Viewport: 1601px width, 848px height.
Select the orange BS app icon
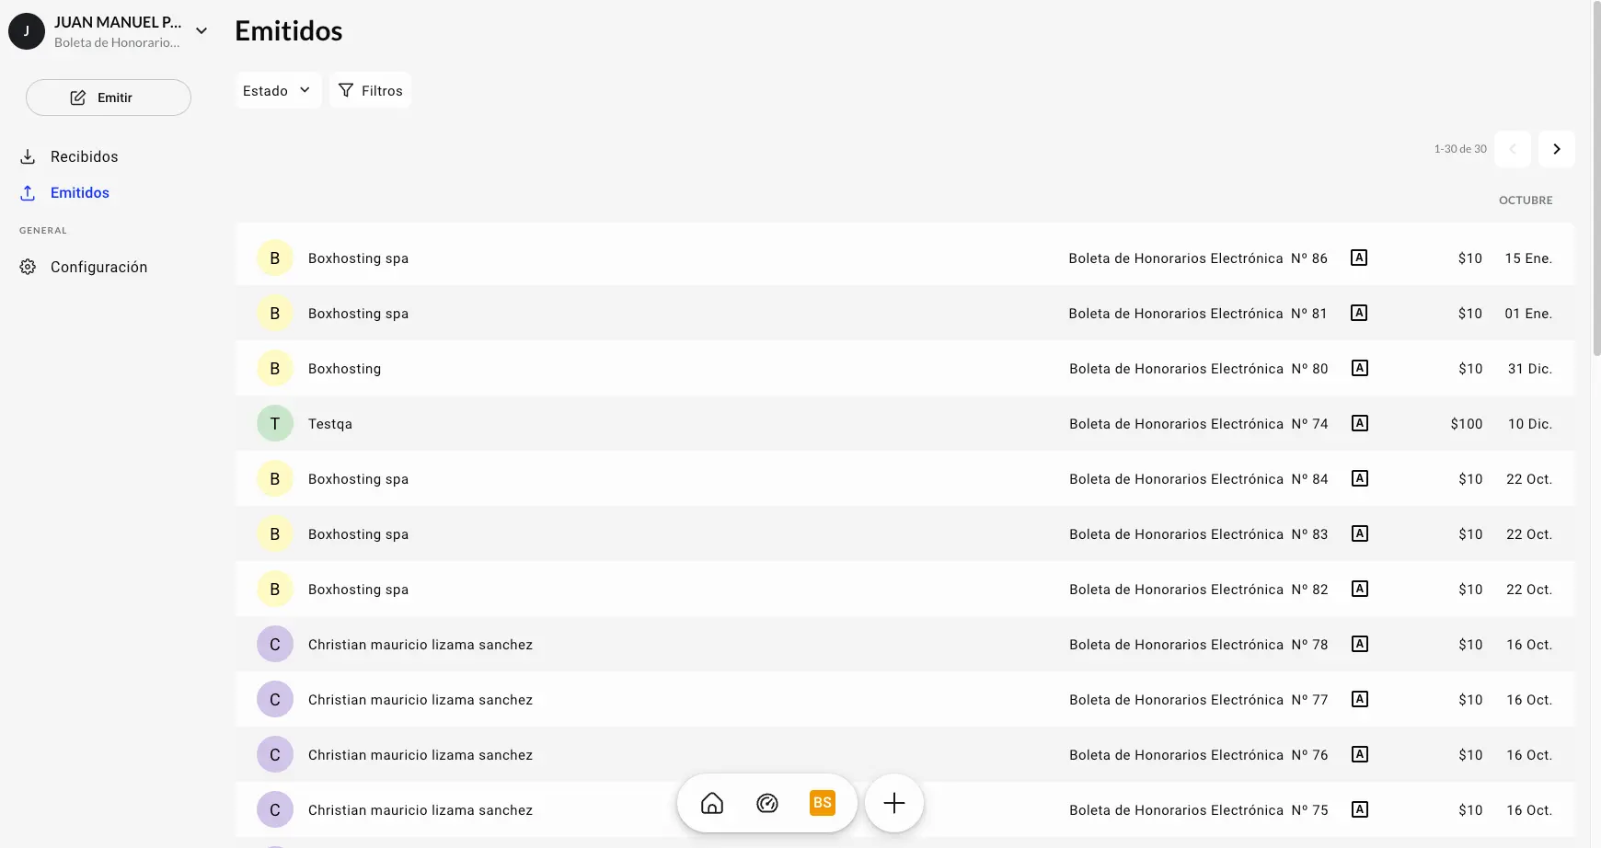pyautogui.click(x=822, y=803)
